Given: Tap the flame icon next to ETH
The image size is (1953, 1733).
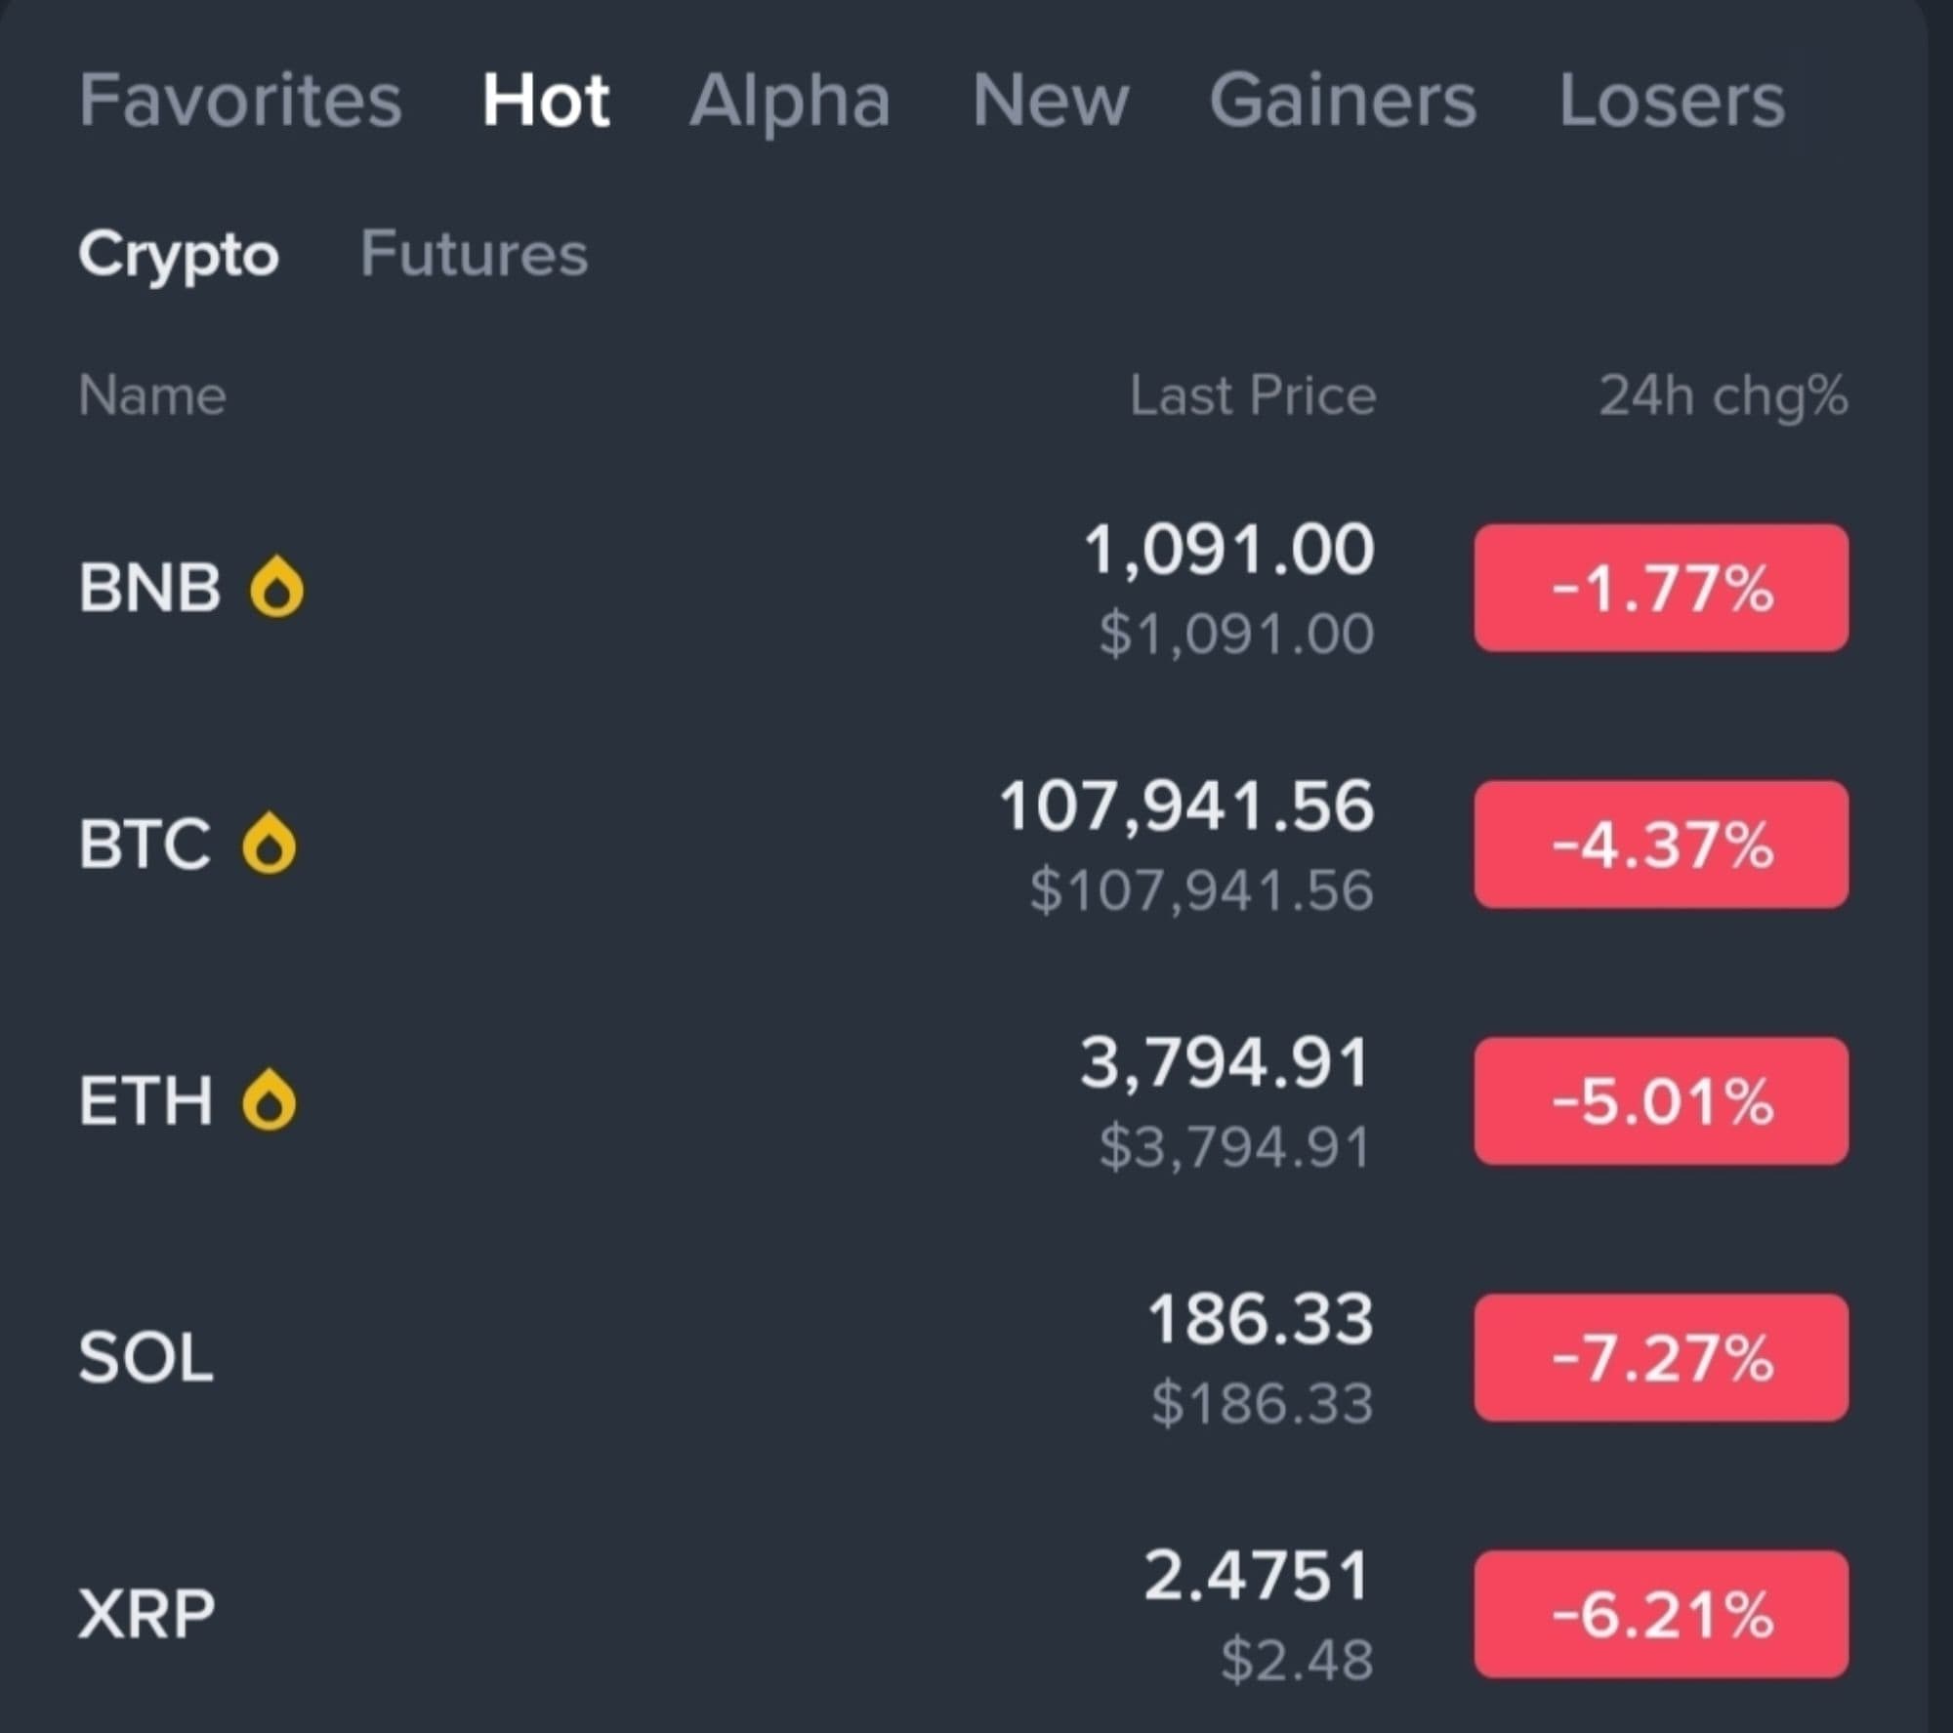Looking at the screenshot, I should pyautogui.click(x=269, y=1100).
